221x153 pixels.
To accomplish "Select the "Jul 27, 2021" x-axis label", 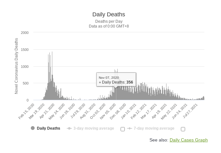I will point(190,111).
